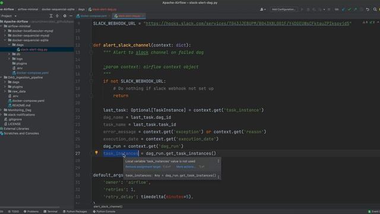The image size is (380, 214).
Task: Click the warnings count indicator in editor corner
Action: (365, 22)
